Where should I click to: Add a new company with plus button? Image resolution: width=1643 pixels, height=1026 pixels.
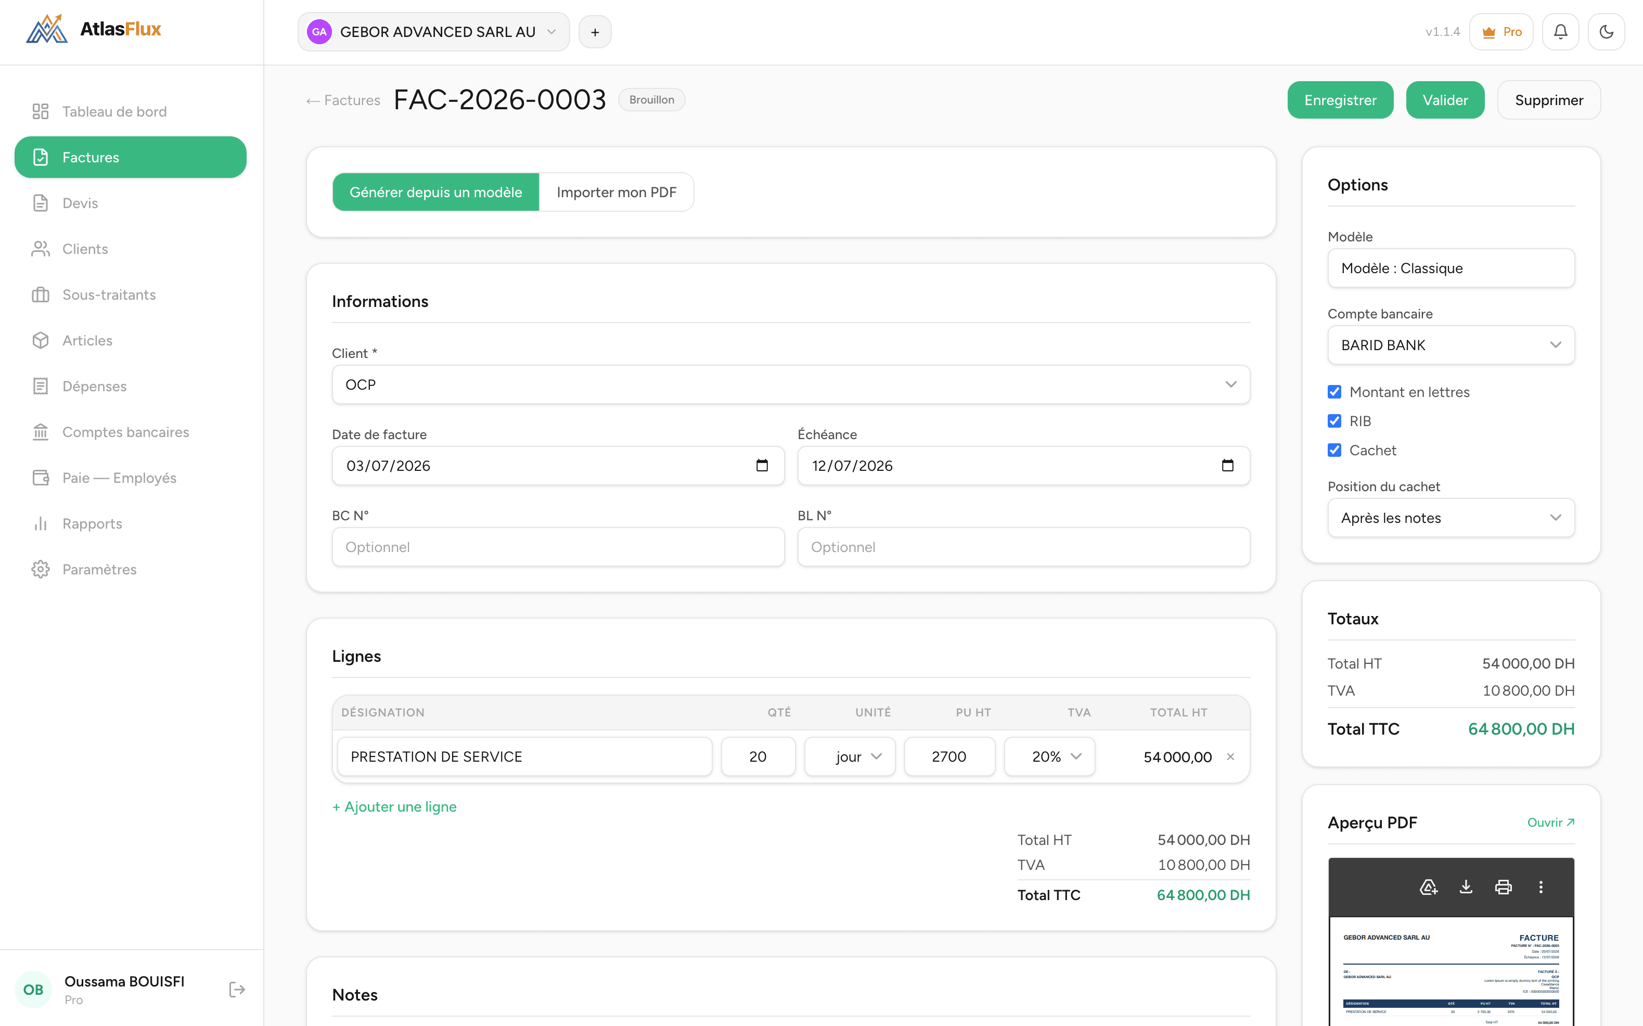(595, 32)
